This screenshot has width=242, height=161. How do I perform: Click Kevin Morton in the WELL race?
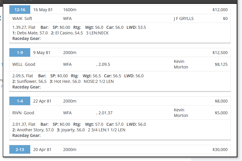click(x=181, y=64)
